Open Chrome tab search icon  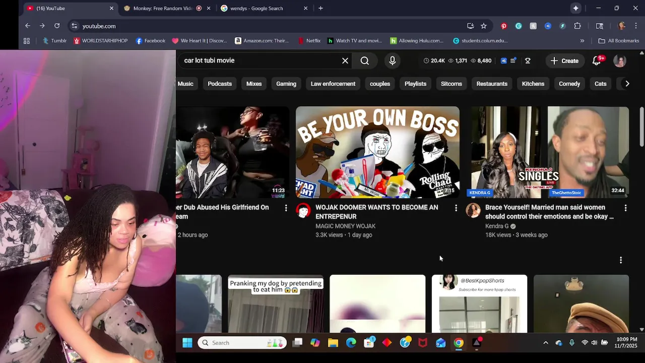tap(600, 26)
